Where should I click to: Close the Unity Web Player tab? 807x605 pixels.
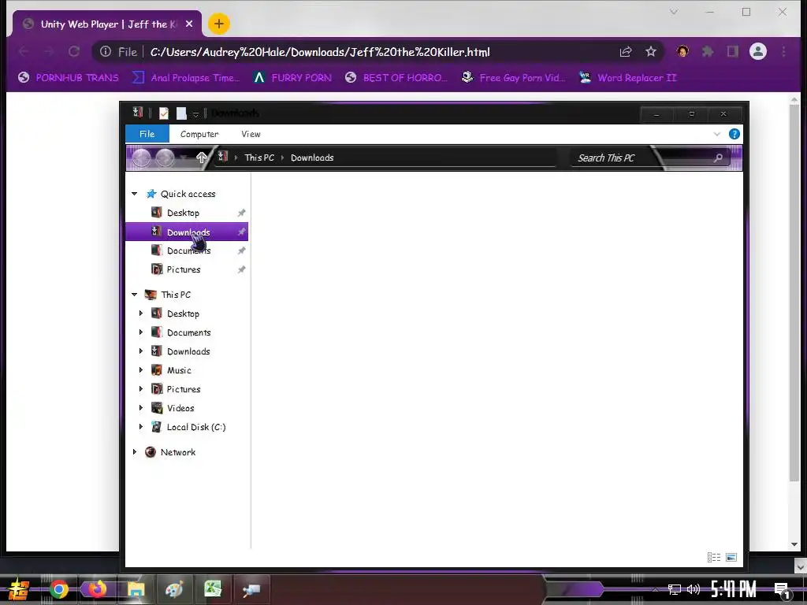[x=189, y=24]
